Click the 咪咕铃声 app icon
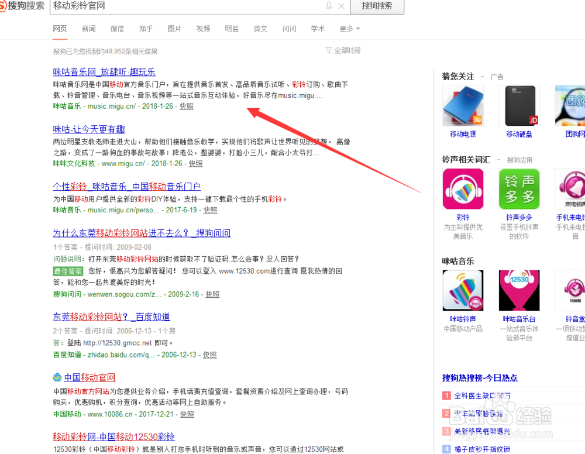 click(463, 291)
